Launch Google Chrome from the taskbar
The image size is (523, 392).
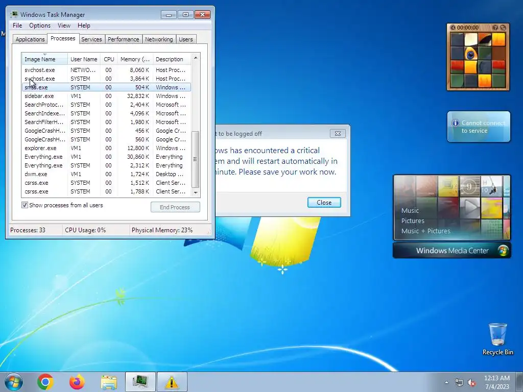[x=45, y=382]
